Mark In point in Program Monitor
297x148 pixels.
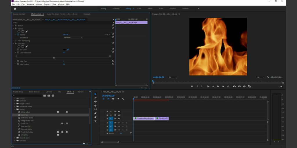(x=197, y=86)
